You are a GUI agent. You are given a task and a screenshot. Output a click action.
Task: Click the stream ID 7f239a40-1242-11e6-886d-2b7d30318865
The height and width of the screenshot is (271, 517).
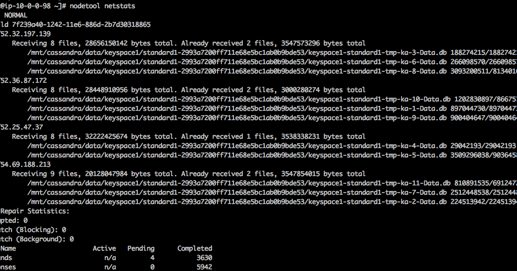(x=80, y=25)
